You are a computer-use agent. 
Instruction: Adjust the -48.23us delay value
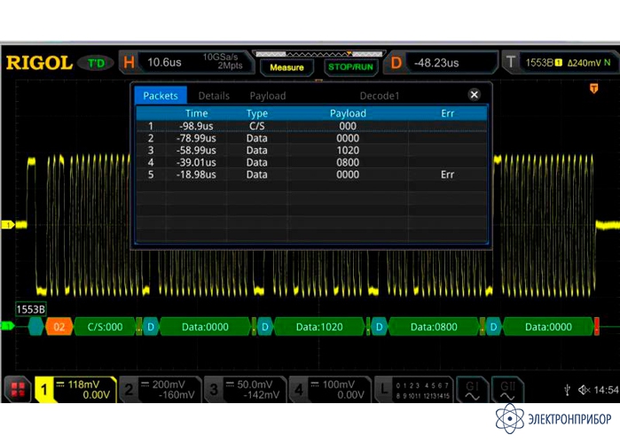click(x=436, y=63)
